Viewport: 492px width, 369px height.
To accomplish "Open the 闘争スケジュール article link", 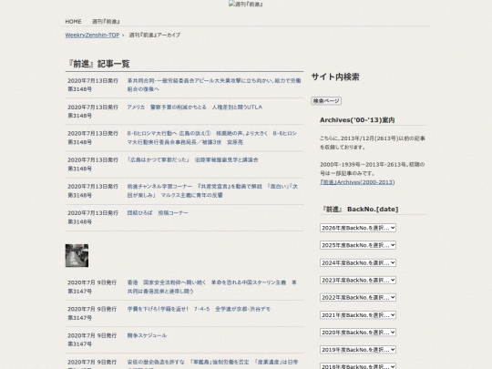I will pyautogui.click(x=147, y=335).
